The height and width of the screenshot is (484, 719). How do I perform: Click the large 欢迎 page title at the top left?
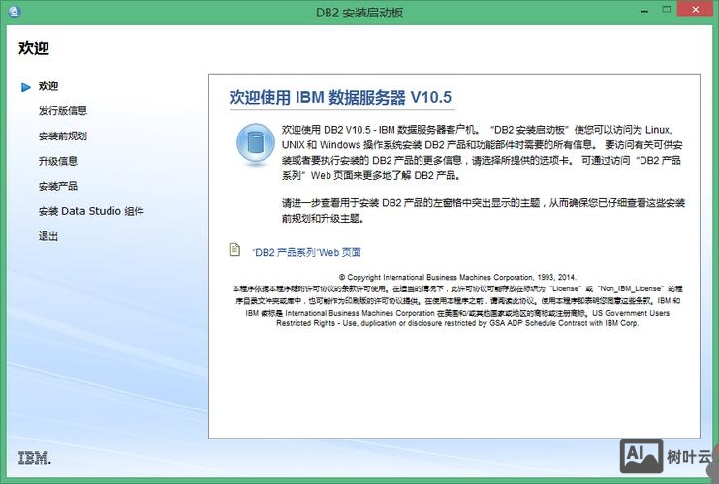[x=34, y=47]
